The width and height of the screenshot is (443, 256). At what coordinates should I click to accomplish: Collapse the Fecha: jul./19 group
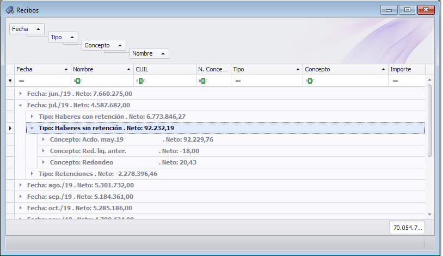pyautogui.click(x=21, y=105)
